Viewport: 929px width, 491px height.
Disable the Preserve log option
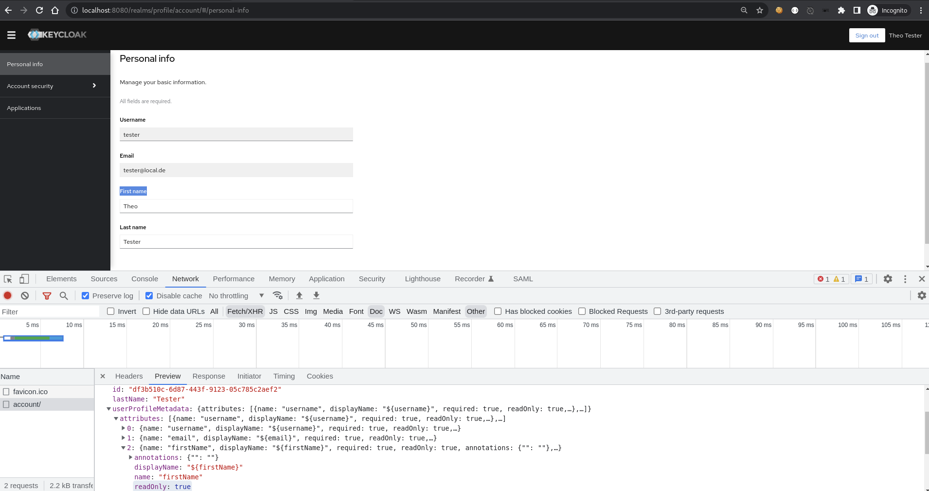(85, 295)
